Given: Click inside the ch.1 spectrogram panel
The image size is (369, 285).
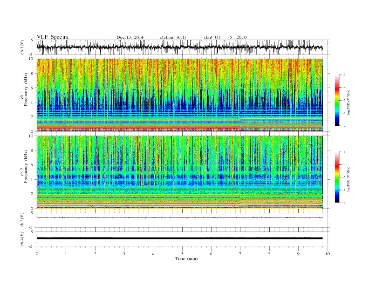Looking at the screenshot, I should pyautogui.click(x=179, y=95).
